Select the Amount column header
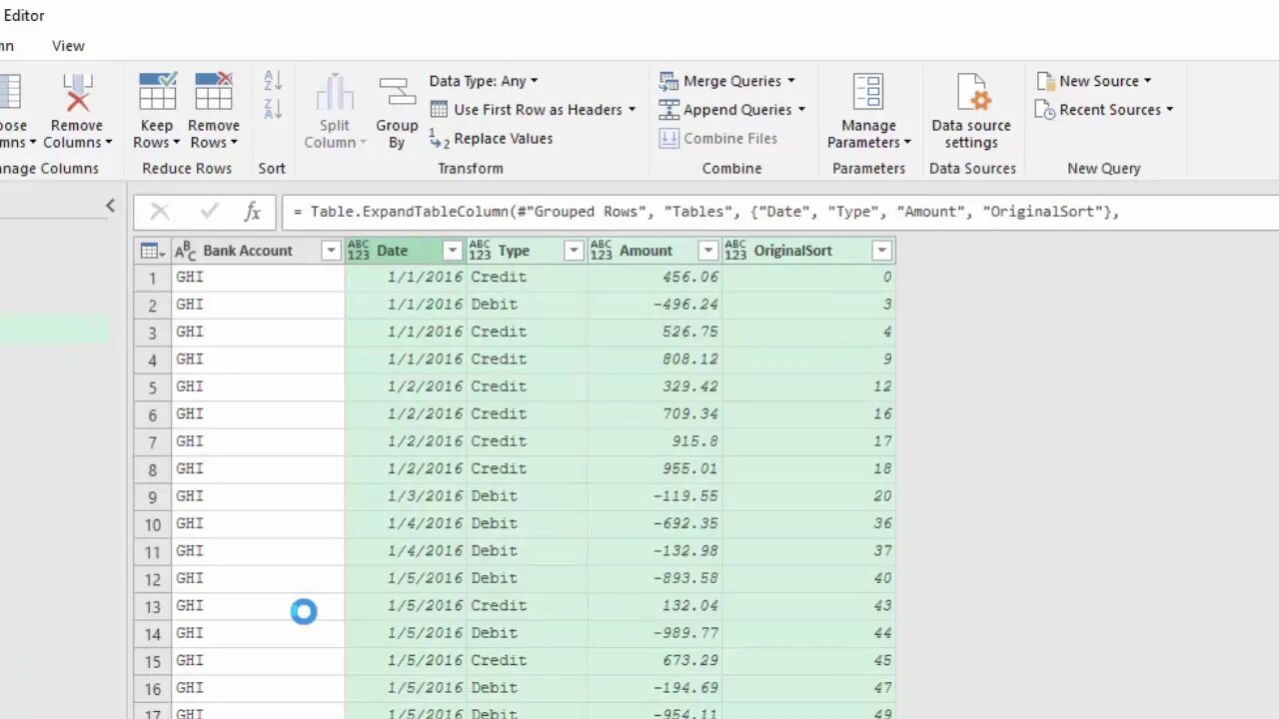The height and width of the screenshot is (719, 1279). click(654, 251)
